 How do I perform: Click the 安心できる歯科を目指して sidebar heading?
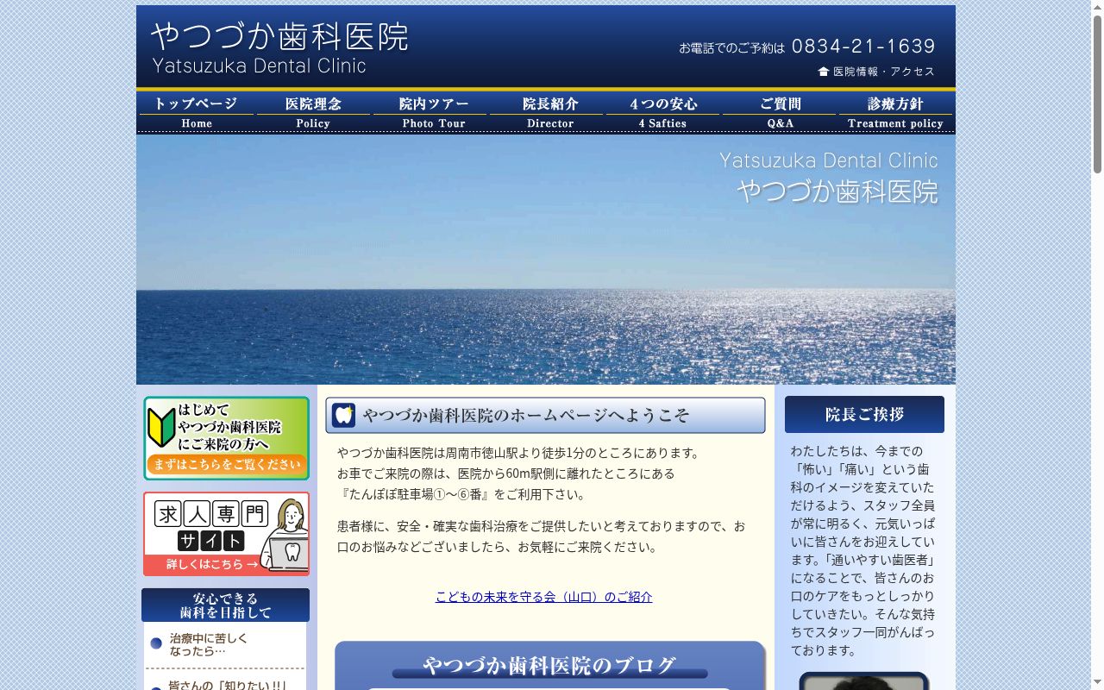225,605
